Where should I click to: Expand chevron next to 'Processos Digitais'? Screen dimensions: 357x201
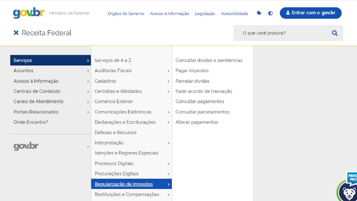click(x=169, y=164)
